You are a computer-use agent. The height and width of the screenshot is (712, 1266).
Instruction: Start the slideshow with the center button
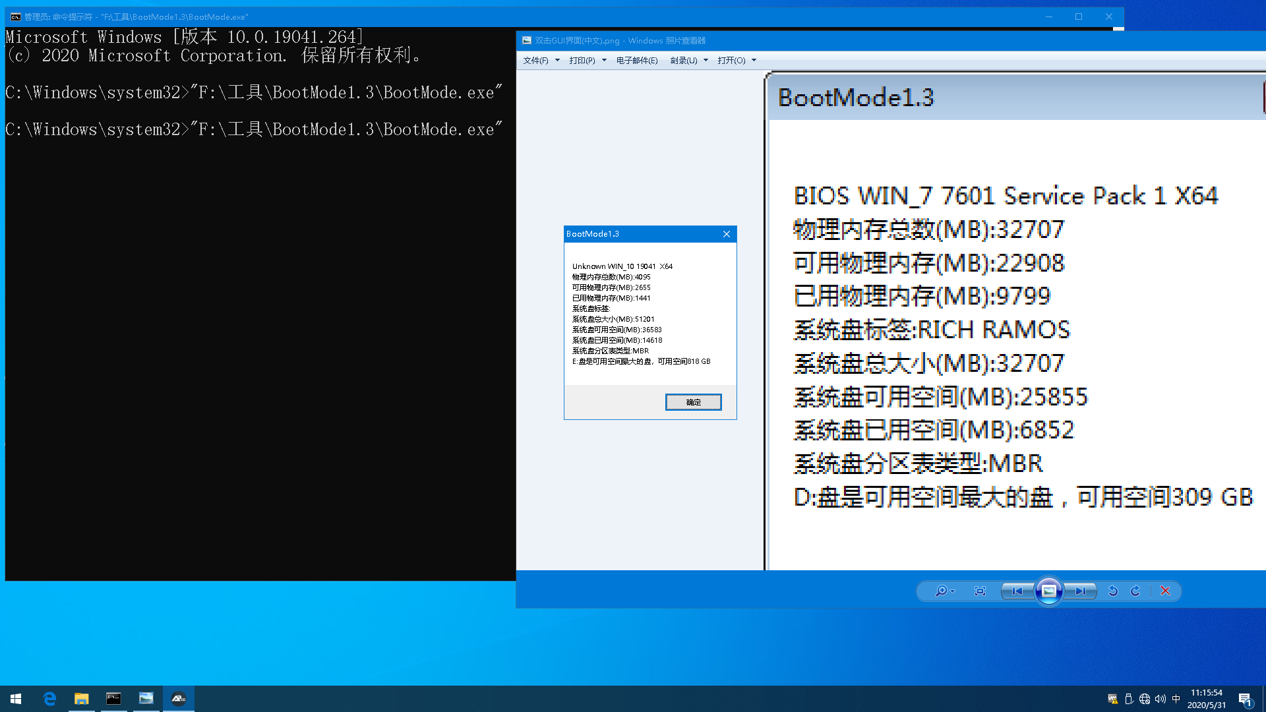[x=1048, y=591]
